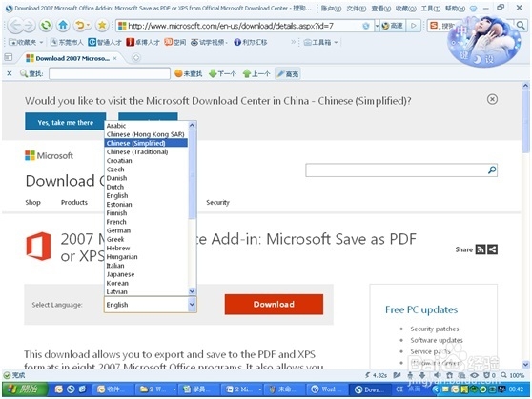532x399 pixels.
Task: Click the yellow undo-close arrow icon
Action: click(x=80, y=25)
